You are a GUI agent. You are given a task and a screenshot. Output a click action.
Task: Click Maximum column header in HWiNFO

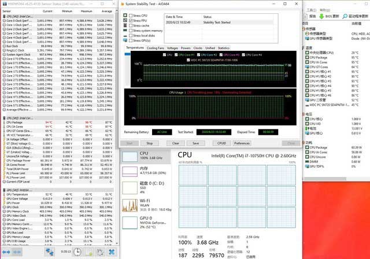point(86,11)
